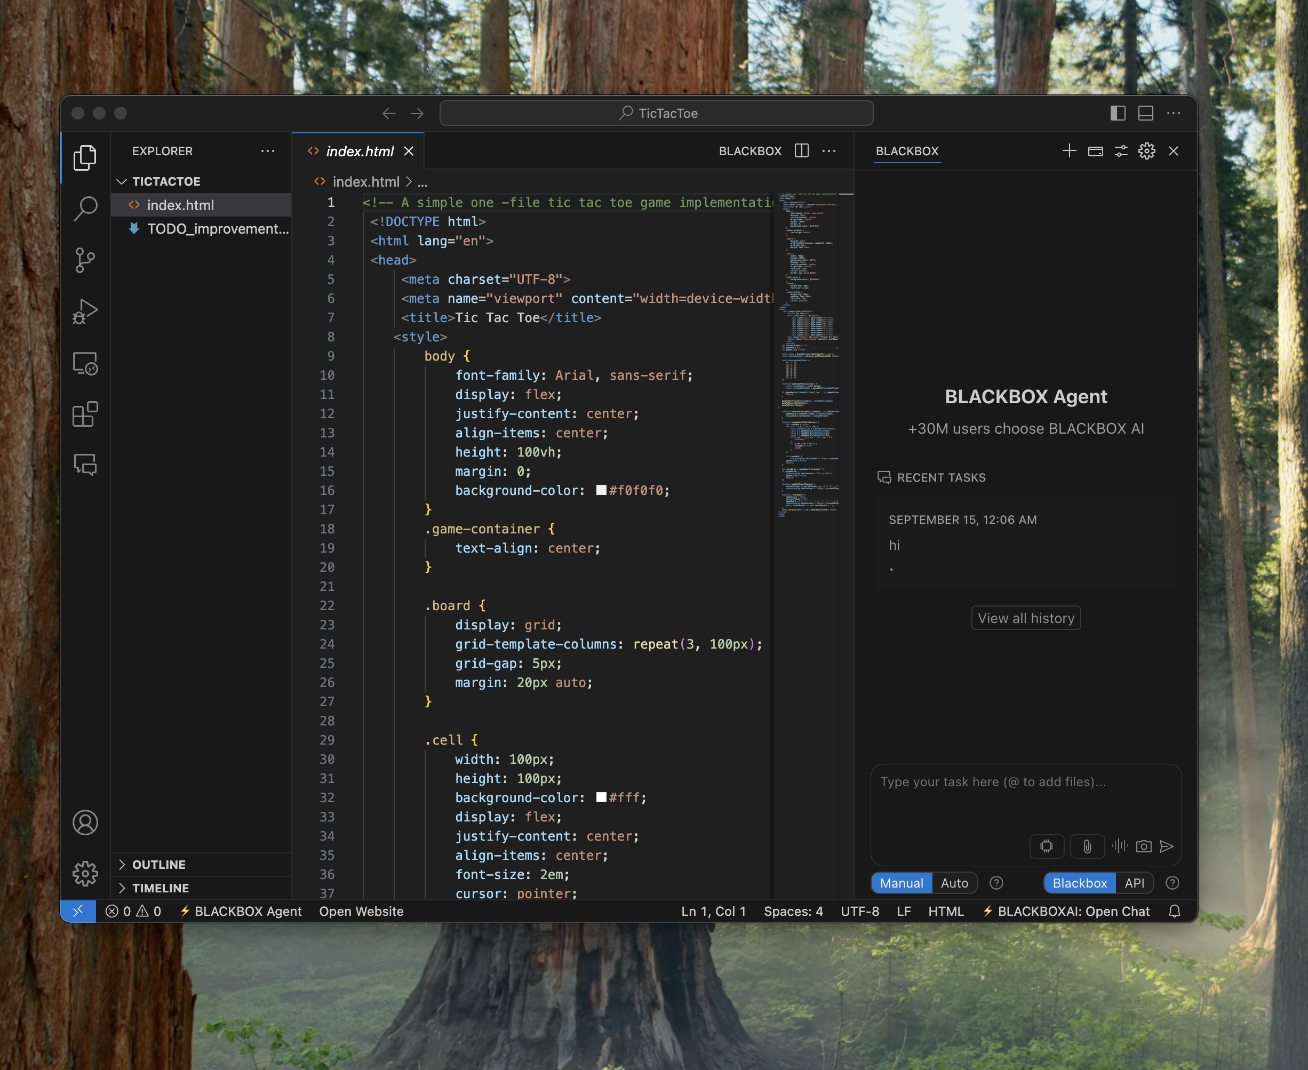
Task: Open the Source Control view
Action: [x=85, y=260]
